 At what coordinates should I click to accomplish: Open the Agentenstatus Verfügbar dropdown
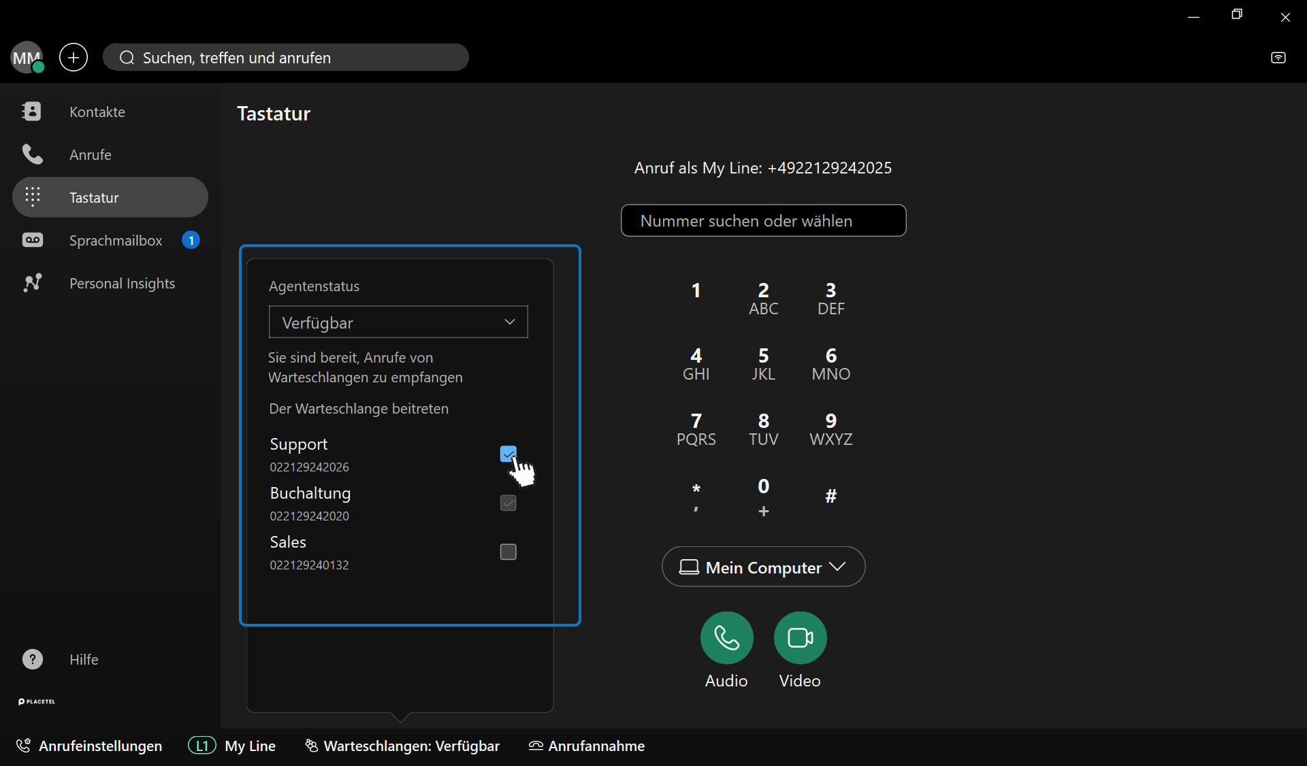pos(398,322)
